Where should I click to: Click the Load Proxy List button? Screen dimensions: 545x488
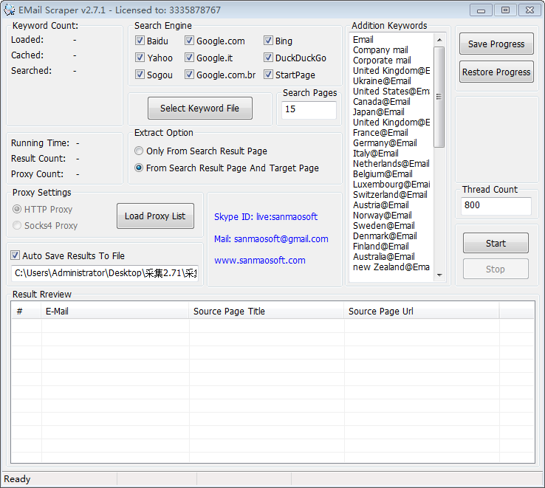click(155, 216)
